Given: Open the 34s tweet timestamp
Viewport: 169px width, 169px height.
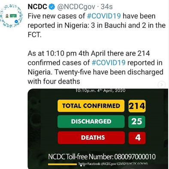Looking at the screenshot, I should 107,7.
